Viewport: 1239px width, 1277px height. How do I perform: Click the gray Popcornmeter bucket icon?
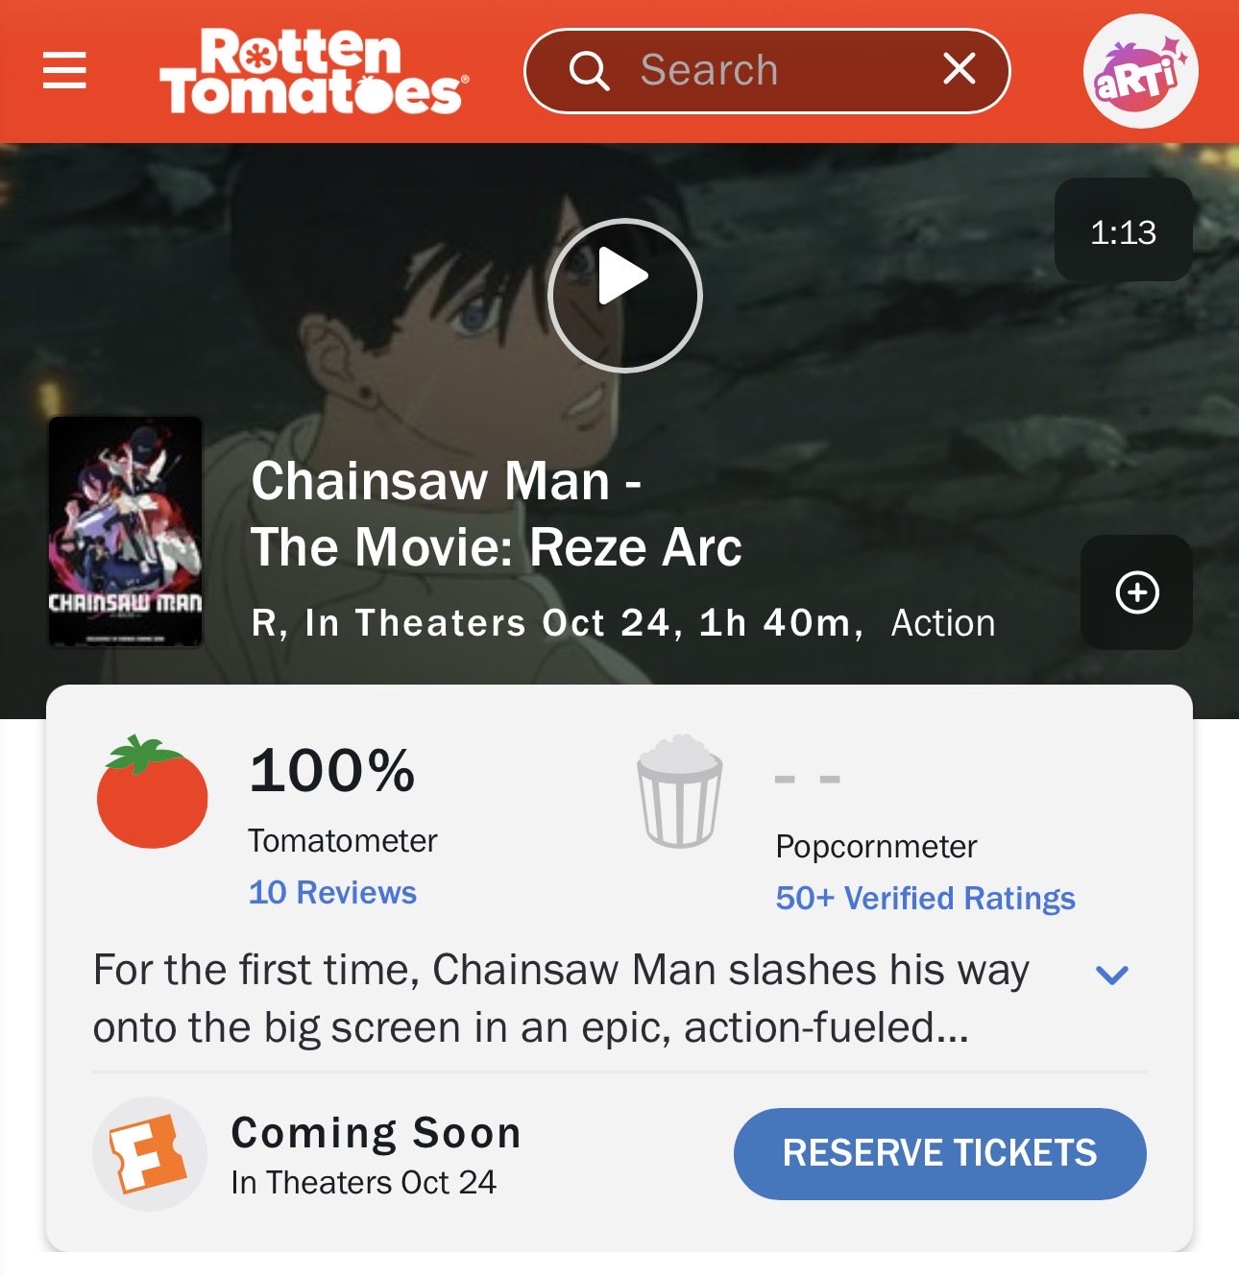[x=680, y=791]
